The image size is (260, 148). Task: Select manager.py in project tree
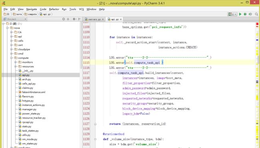coord(28,109)
